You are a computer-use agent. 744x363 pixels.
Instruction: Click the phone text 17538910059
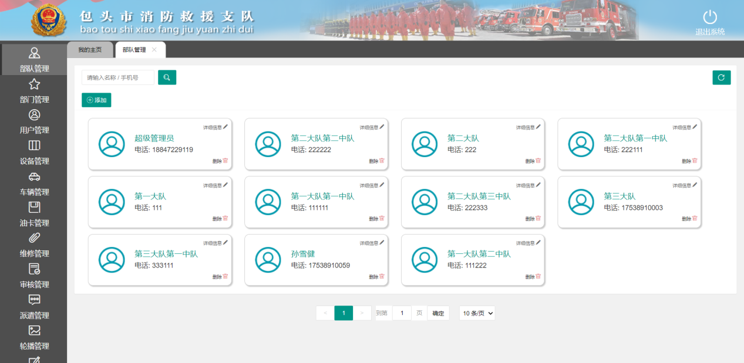pyautogui.click(x=329, y=266)
